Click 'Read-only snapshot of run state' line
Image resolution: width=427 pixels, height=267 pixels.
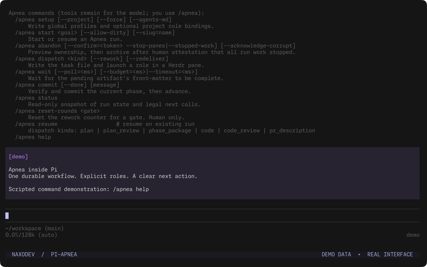click(x=114, y=104)
